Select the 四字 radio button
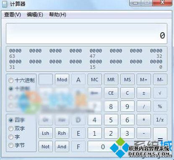 click(x=17, y=120)
